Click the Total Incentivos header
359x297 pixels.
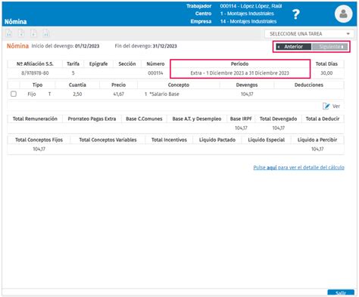[169, 140]
